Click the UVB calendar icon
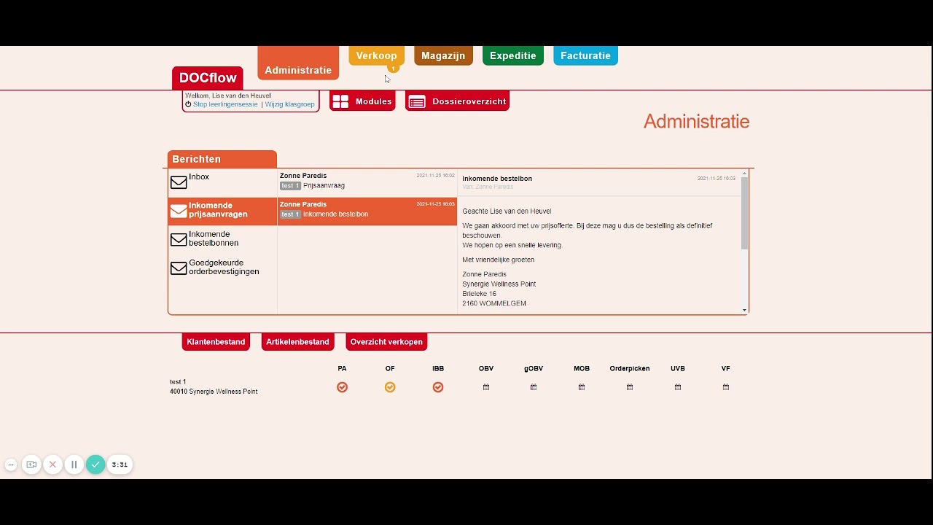 pyautogui.click(x=678, y=387)
